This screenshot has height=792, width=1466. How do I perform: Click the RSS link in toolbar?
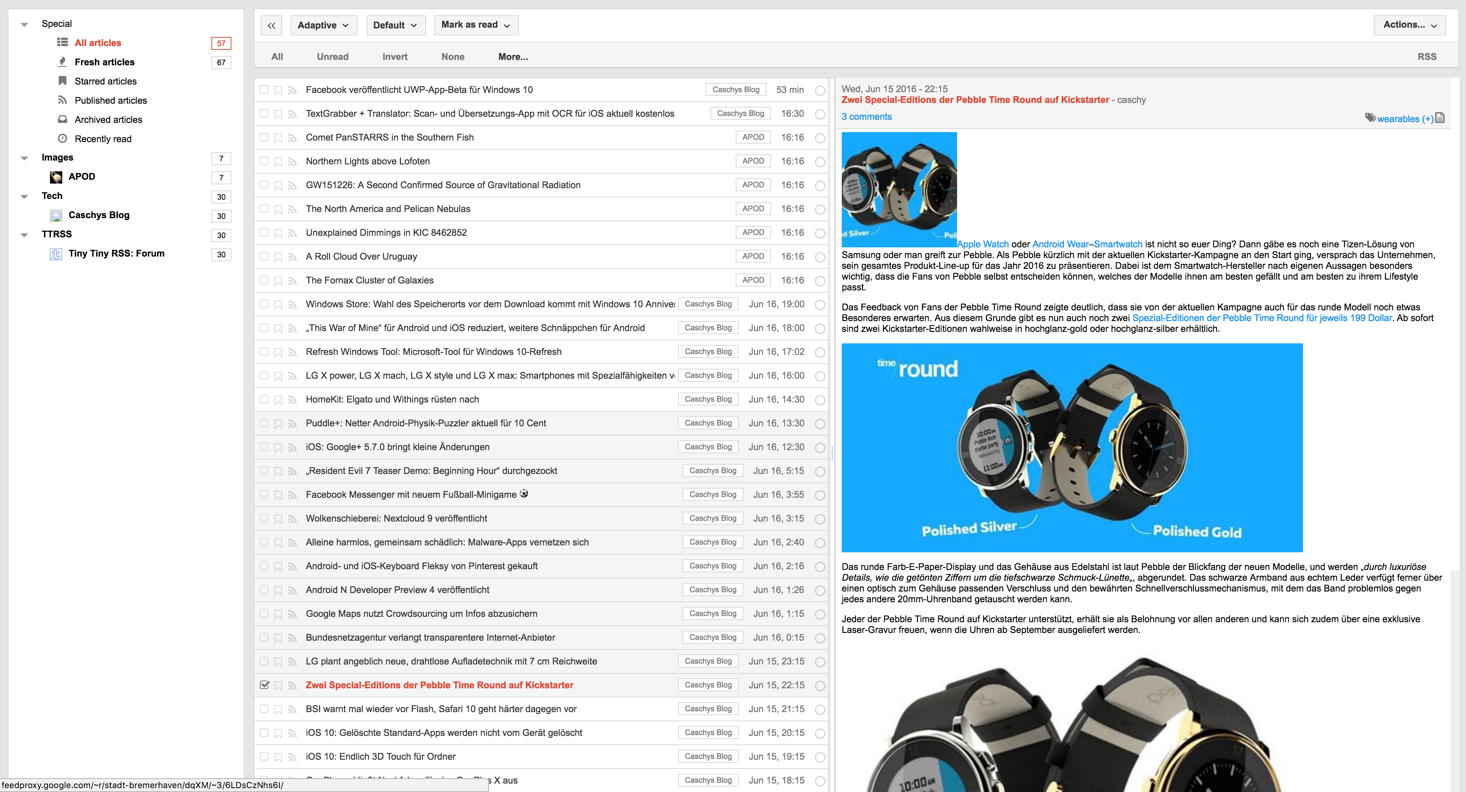click(1426, 57)
